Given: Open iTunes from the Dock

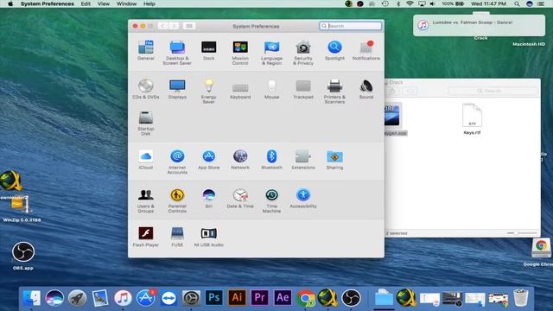Looking at the screenshot, I should [x=123, y=297].
